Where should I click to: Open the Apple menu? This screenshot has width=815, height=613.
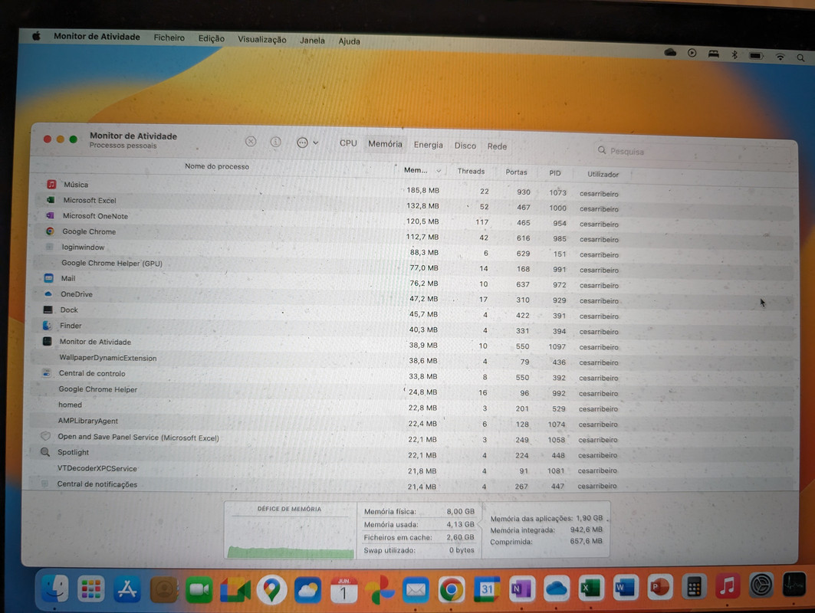(36, 36)
